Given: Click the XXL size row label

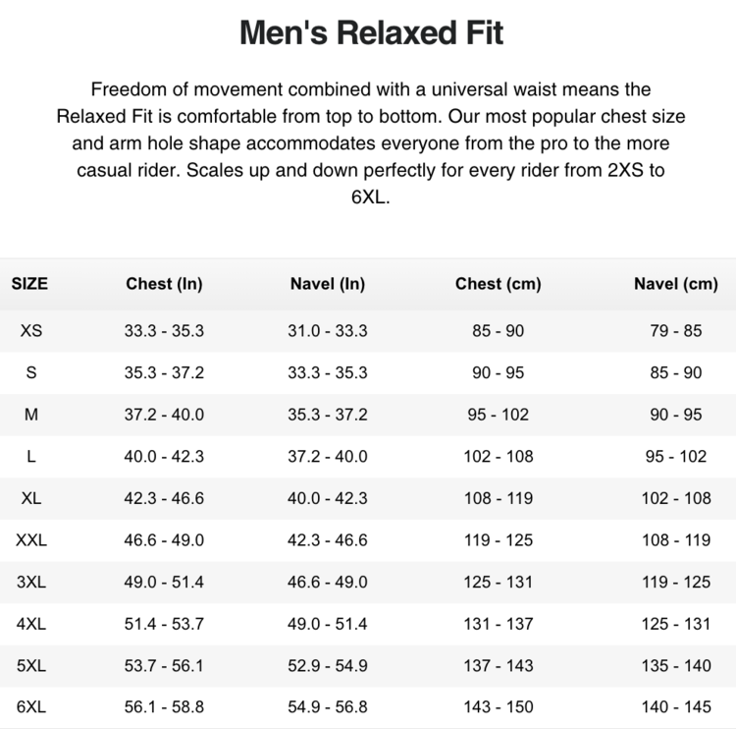Looking at the screenshot, I should click(31, 540).
